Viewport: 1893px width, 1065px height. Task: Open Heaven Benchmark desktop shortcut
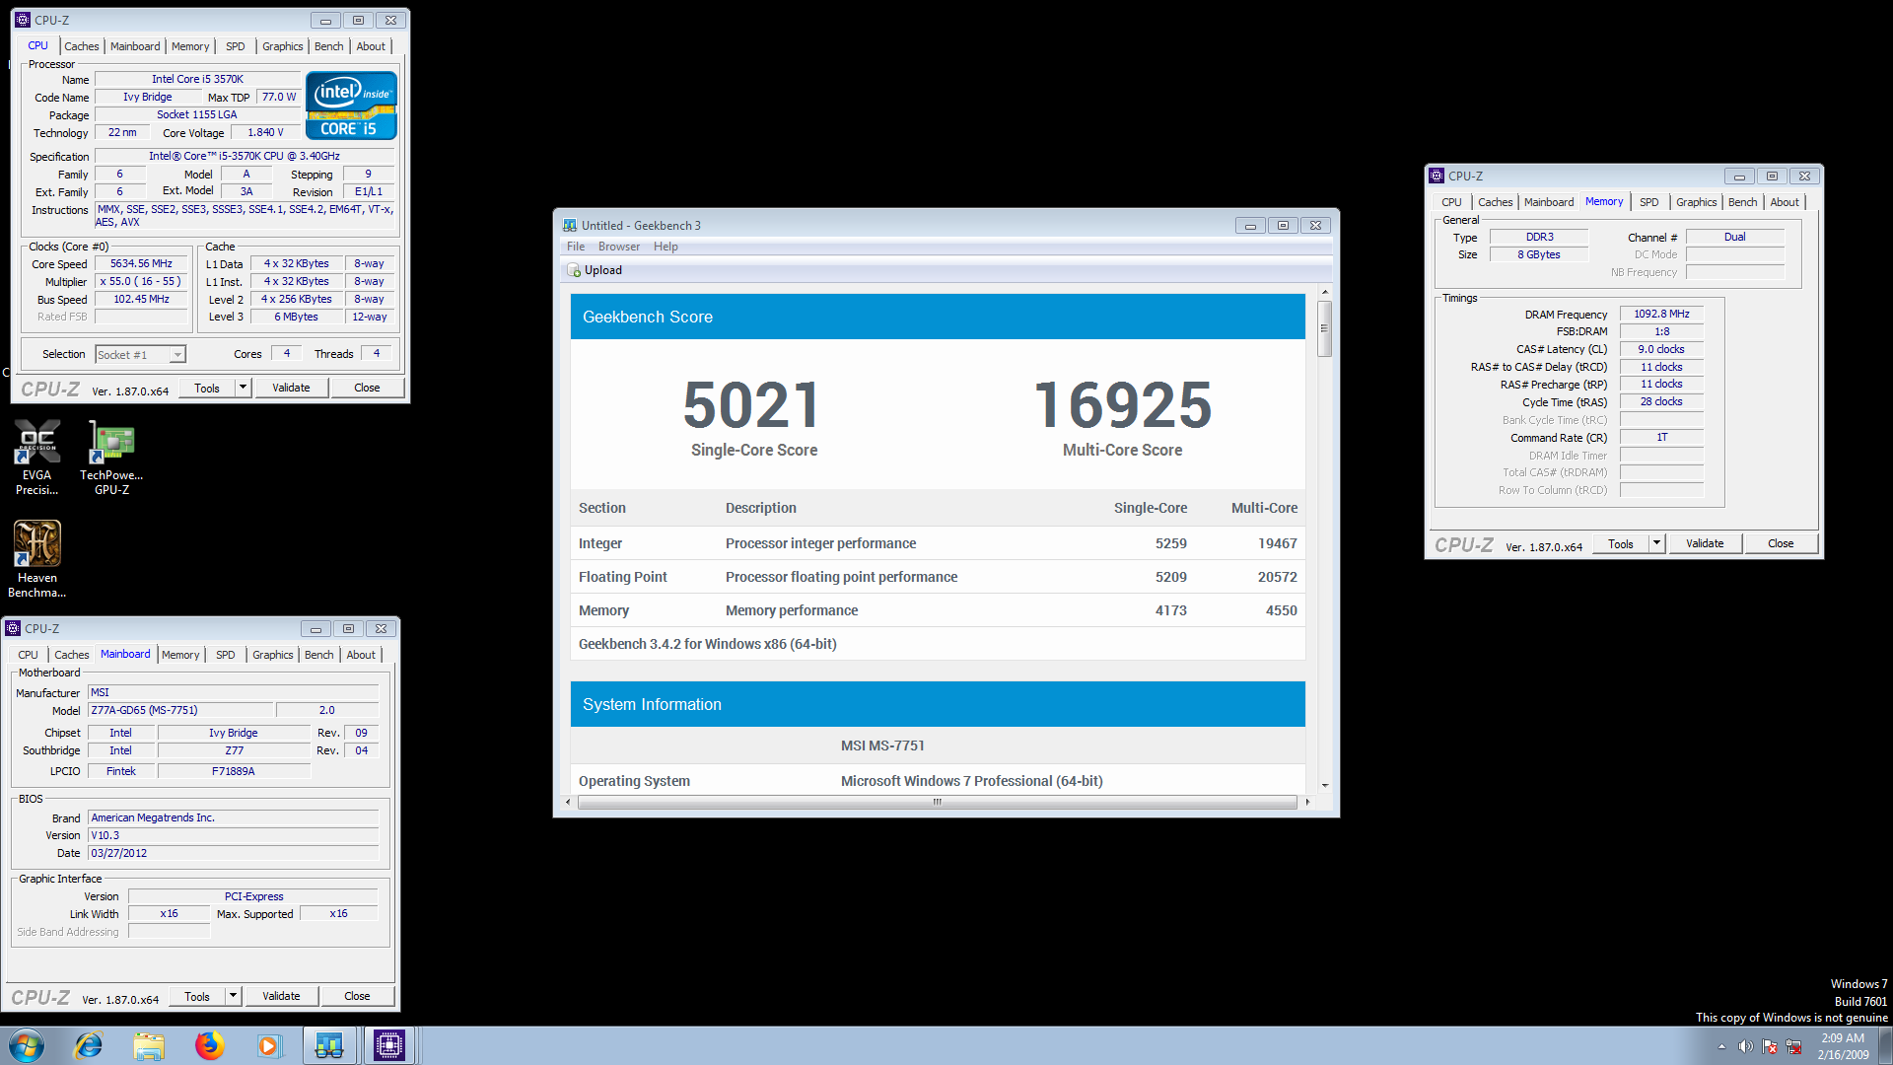[37, 558]
